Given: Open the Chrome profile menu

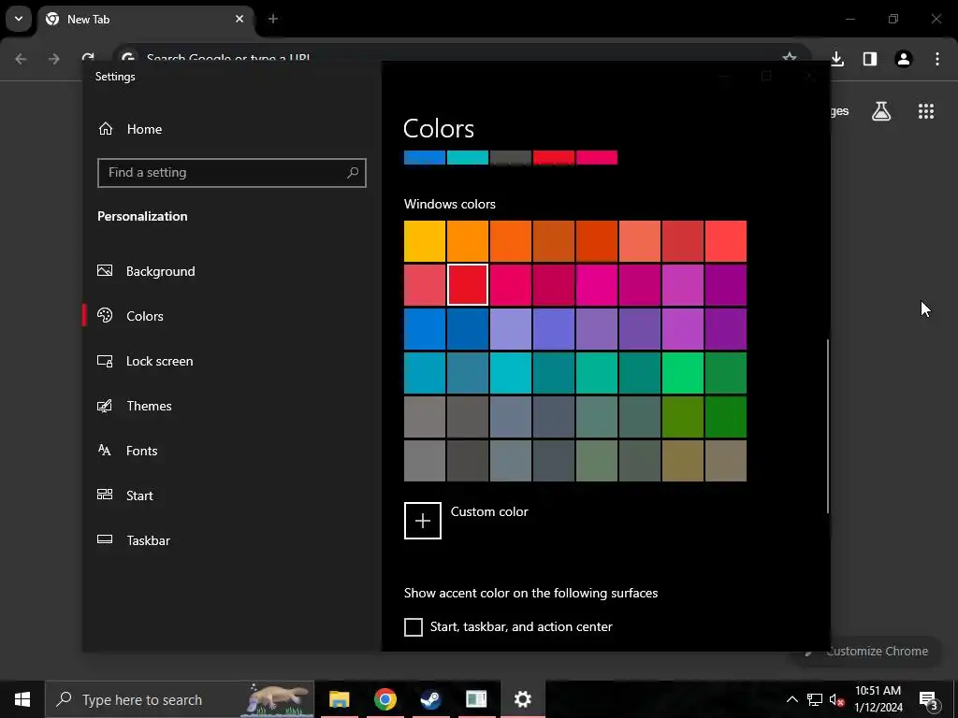Looking at the screenshot, I should coord(904,59).
